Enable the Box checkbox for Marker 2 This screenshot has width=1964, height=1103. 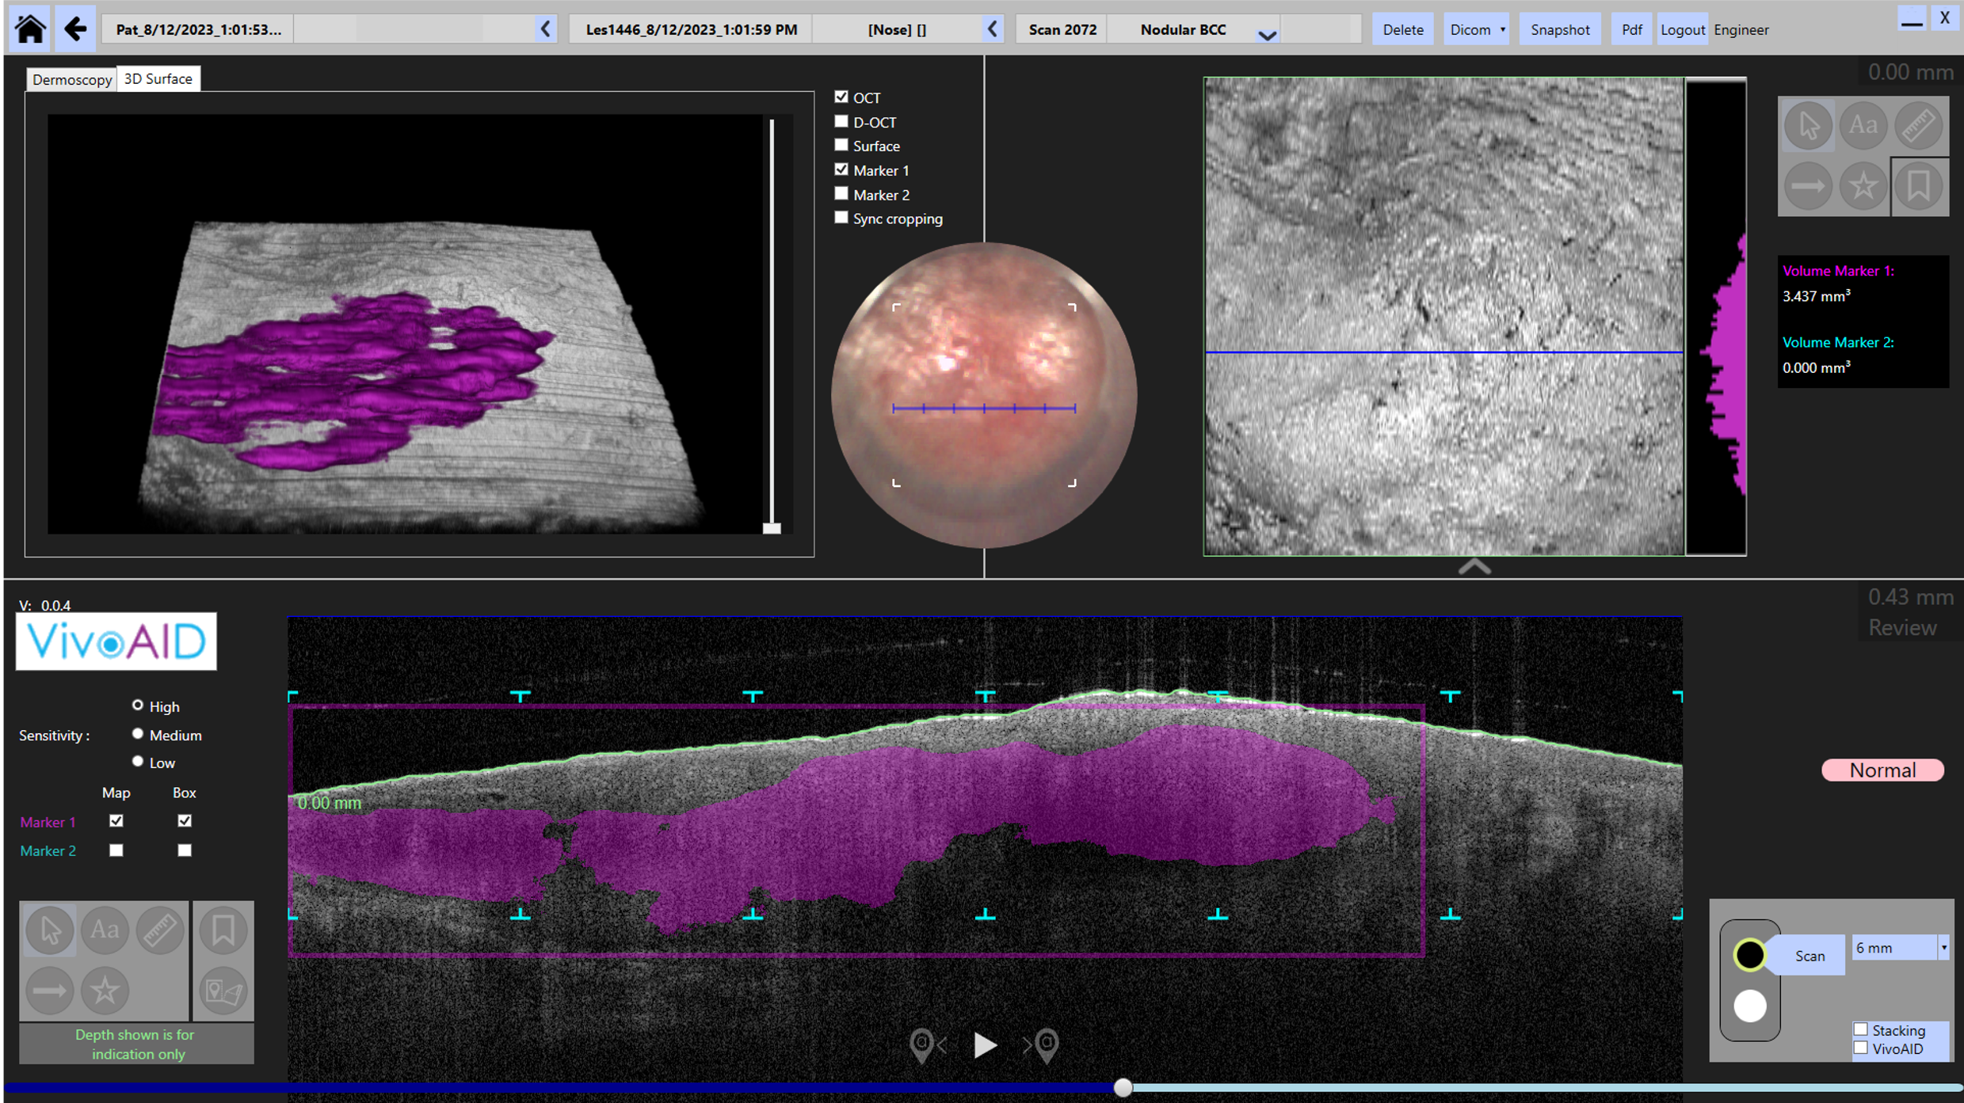(184, 850)
